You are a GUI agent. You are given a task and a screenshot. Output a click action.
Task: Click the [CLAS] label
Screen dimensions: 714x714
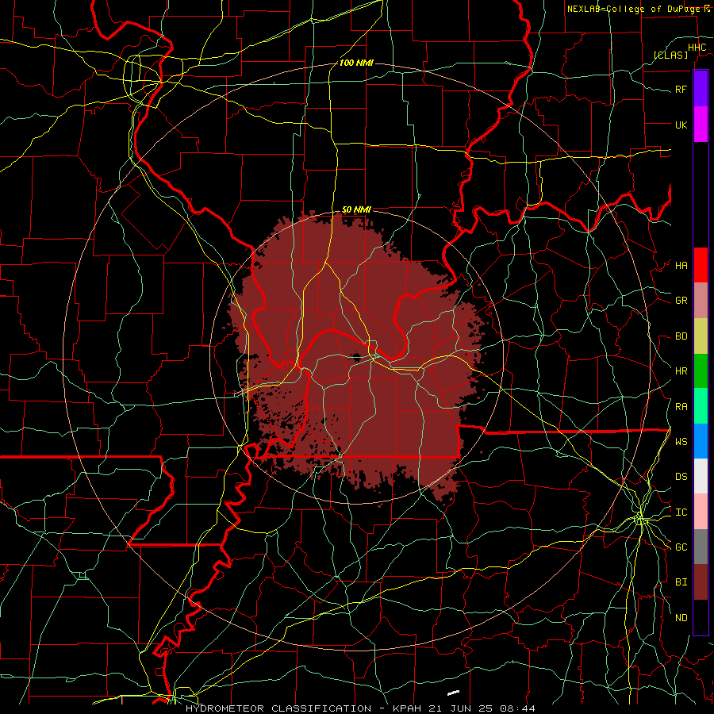coord(670,55)
